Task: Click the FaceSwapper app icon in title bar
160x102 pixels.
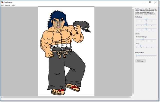Action: click(2, 2)
